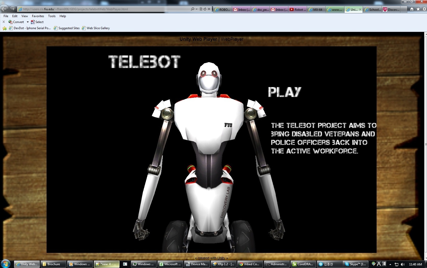Click the volume speaker icon in system tray

click(x=403, y=264)
